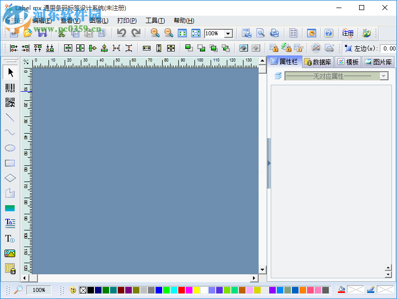The width and height of the screenshot is (397, 299).
Task: Click the undo arrow icon
Action: (x=122, y=33)
